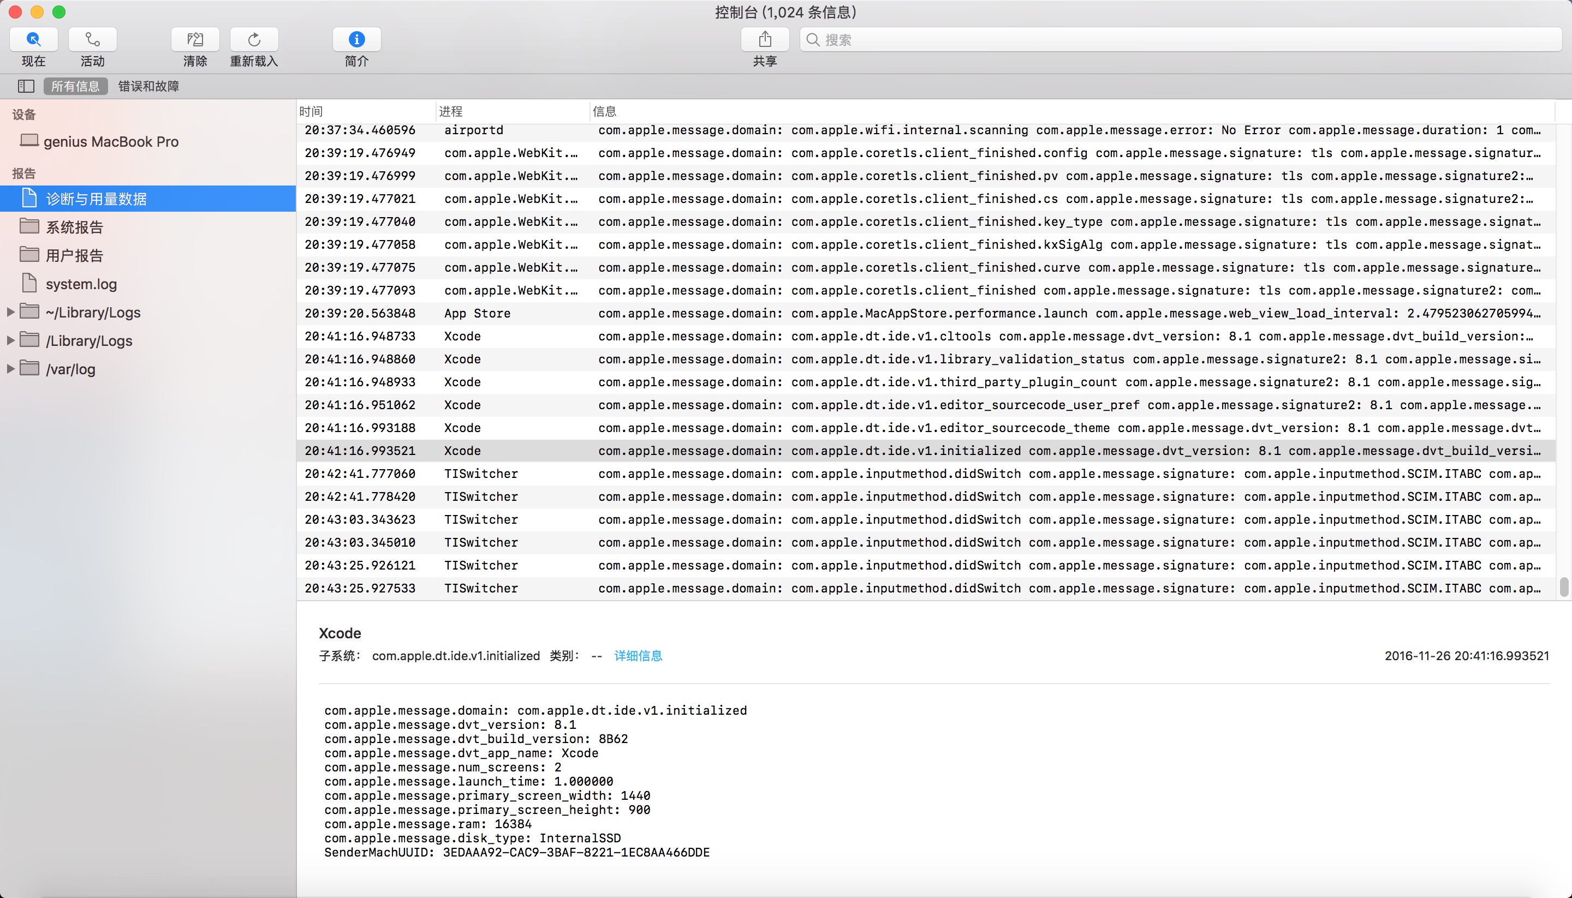Select 诊断与用量数据 report item

pos(148,199)
